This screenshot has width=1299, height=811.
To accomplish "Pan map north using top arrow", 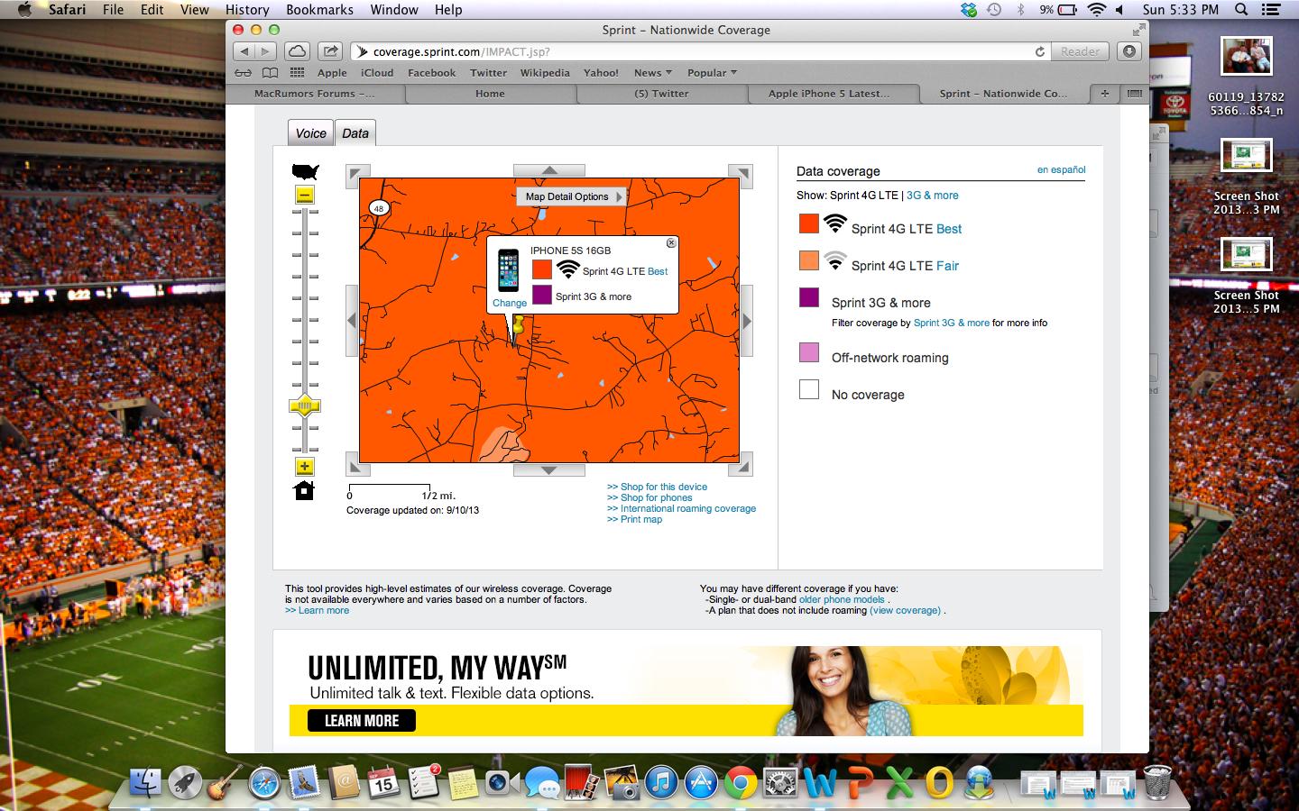I will point(549,170).
